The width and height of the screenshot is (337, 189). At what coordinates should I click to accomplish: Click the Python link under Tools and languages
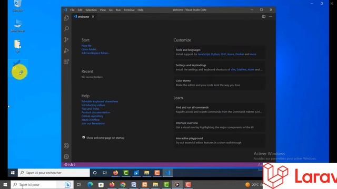coord(215,54)
